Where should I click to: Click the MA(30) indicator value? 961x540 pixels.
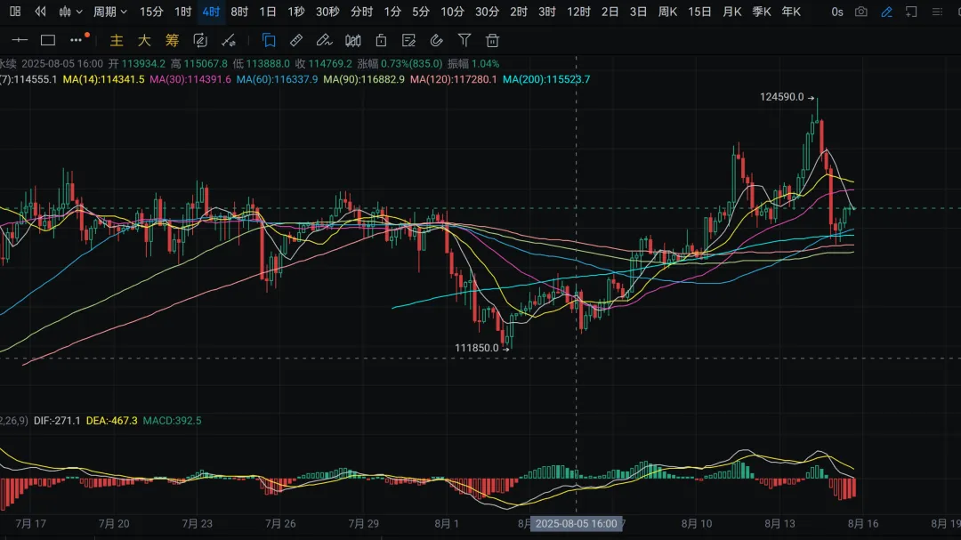click(x=190, y=79)
